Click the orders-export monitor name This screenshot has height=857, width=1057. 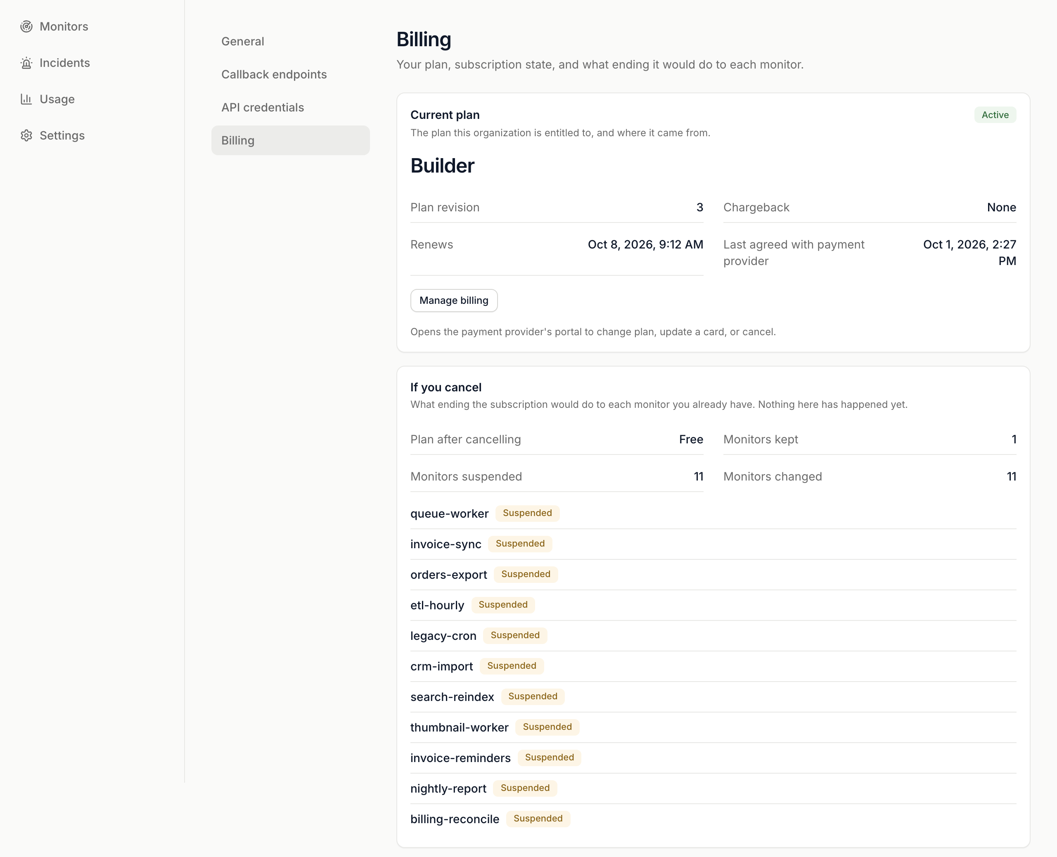448,575
